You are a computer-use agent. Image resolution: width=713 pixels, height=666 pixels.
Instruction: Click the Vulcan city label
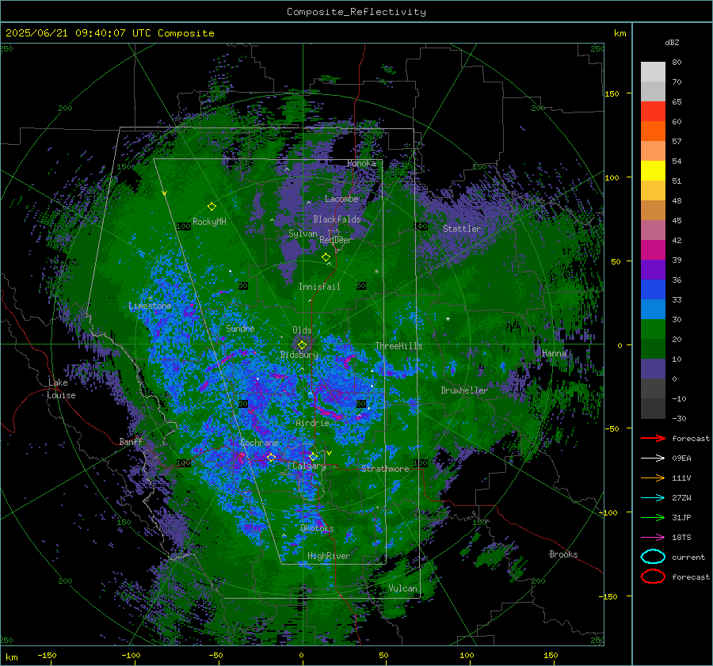tap(402, 588)
